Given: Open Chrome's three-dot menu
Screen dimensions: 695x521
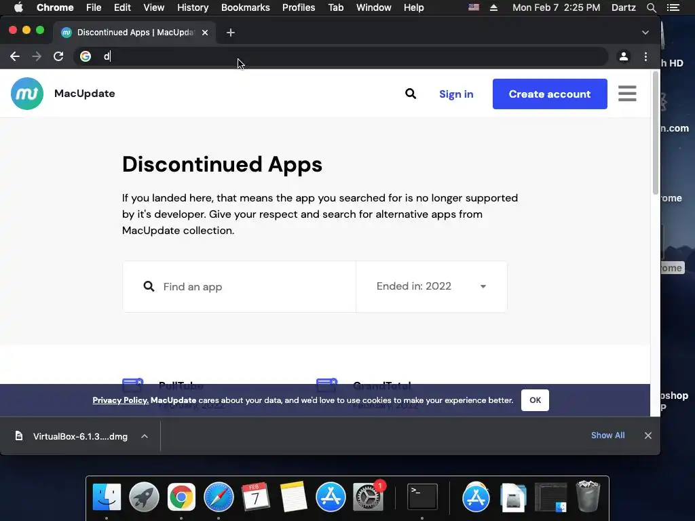Looking at the screenshot, I should point(645,56).
